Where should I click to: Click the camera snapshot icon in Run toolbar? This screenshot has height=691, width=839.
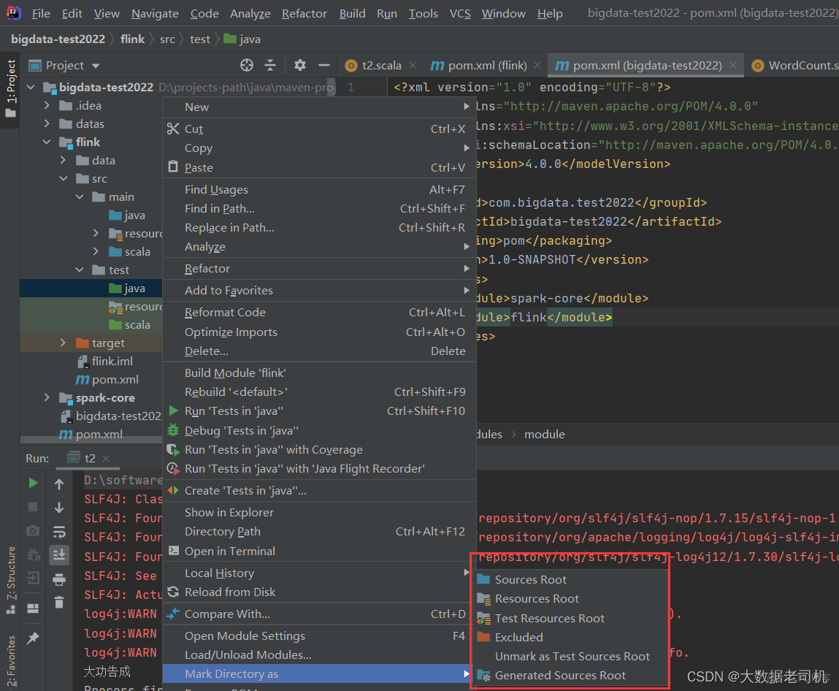[33, 531]
